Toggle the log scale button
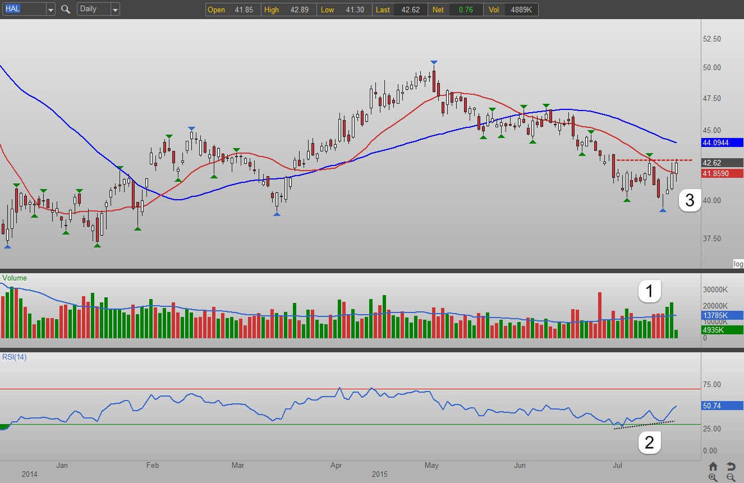Image resolution: width=744 pixels, height=483 pixels. tap(738, 264)
